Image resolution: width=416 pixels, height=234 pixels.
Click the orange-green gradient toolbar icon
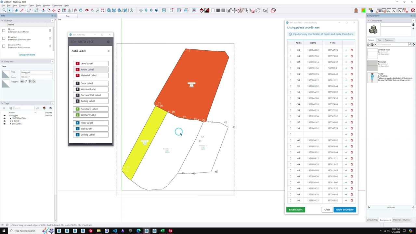click(x=363, y=10)
